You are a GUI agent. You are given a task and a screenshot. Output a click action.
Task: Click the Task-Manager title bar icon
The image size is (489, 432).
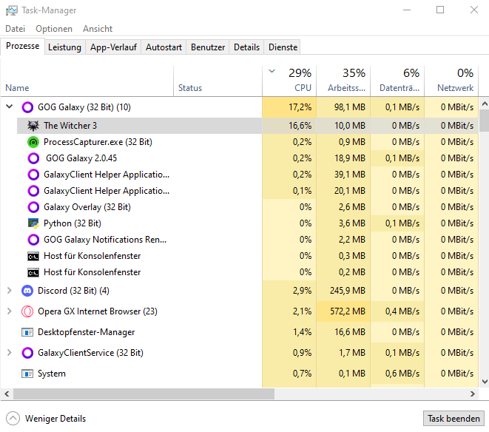tap(12, 10)
